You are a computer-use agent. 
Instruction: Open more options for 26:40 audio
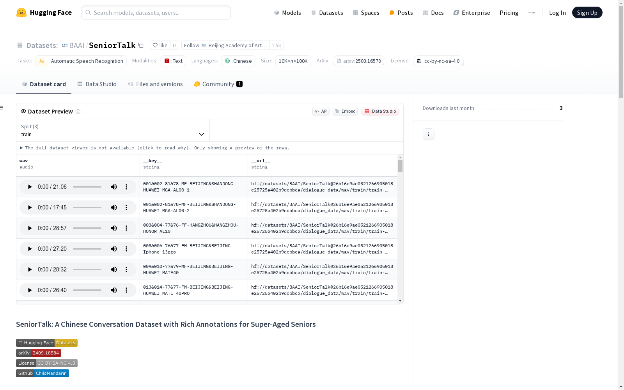coord(126,290)
